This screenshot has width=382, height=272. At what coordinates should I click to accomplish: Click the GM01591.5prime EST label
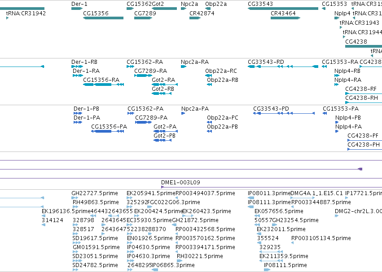coord(96,247)
